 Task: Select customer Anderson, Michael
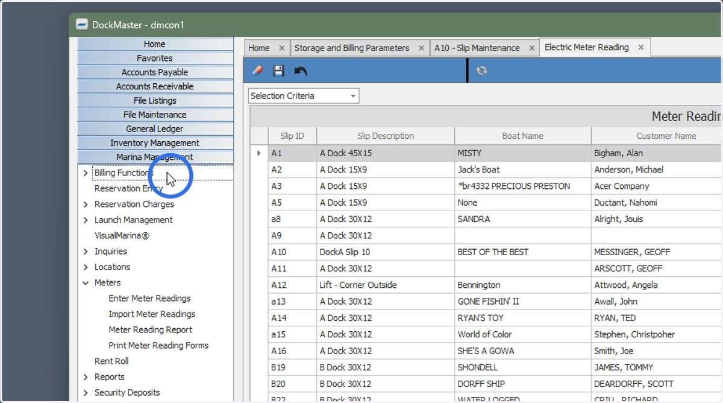pyautogui.click(x=657, y=170)
